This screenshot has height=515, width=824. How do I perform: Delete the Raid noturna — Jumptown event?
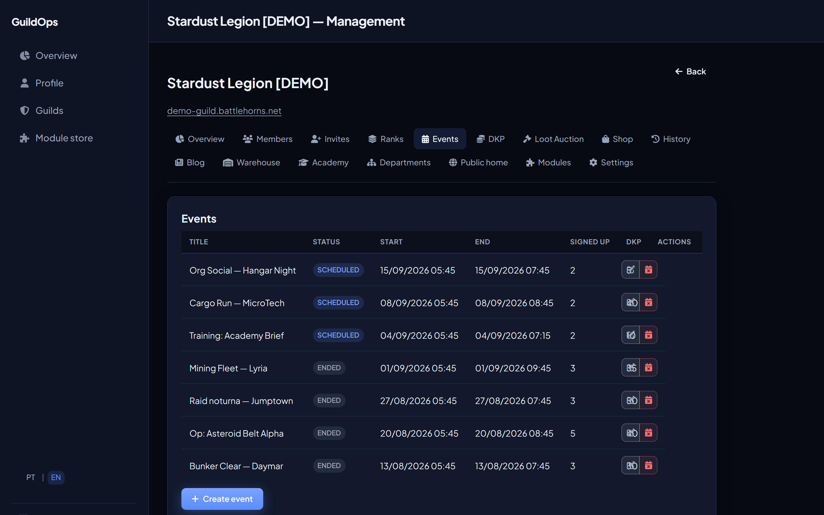tap(648, 400)
